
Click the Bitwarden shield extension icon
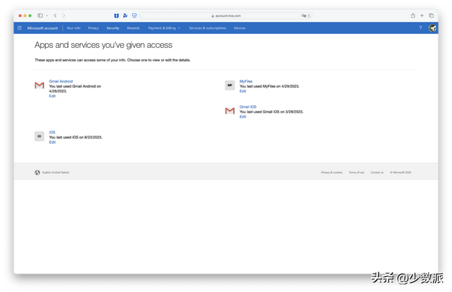click(x=117, y=16)
